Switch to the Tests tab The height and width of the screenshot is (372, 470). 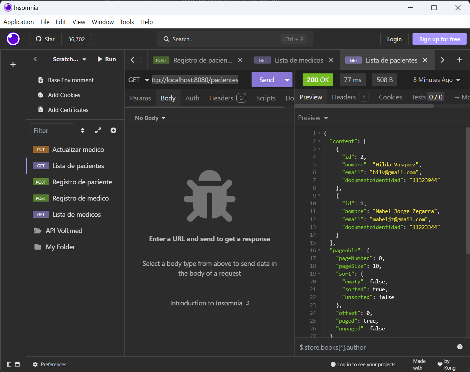pos(428,97)
